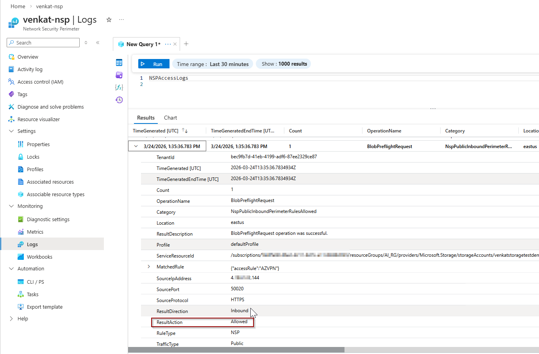Collapse the sidebar with the double chevron
The width and height of the screenshot is (539, 354).
coord(98,43)
